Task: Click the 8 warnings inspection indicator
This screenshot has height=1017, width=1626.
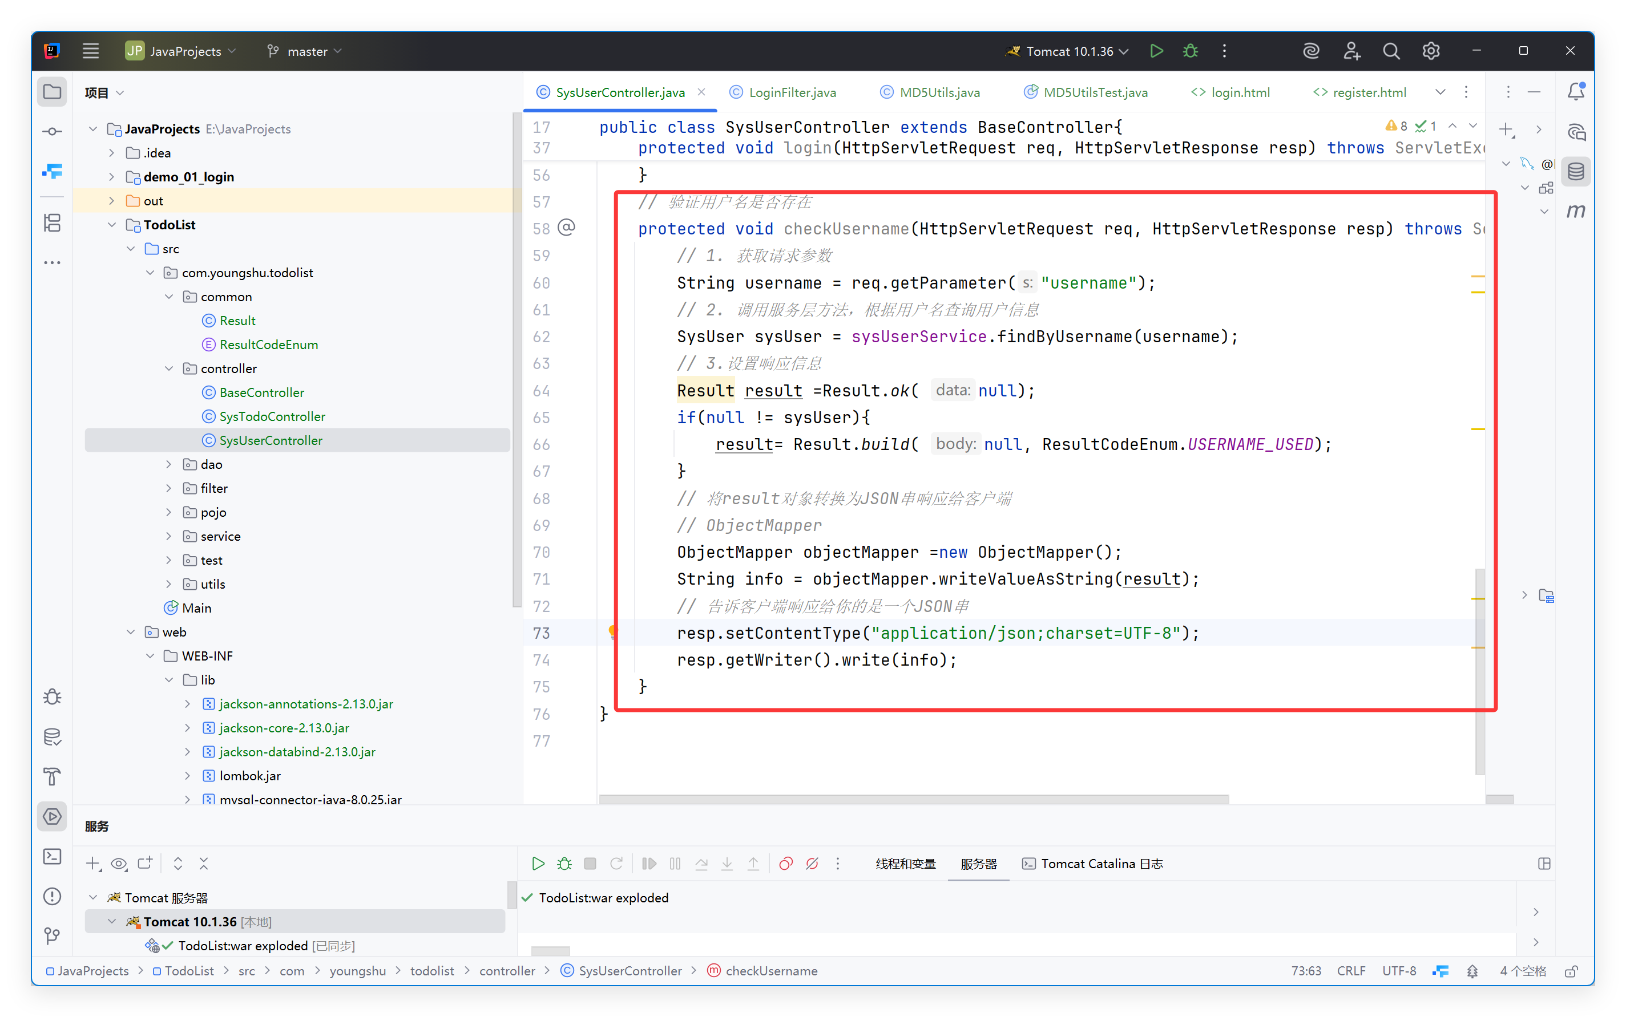Action: coord(1396,127)
